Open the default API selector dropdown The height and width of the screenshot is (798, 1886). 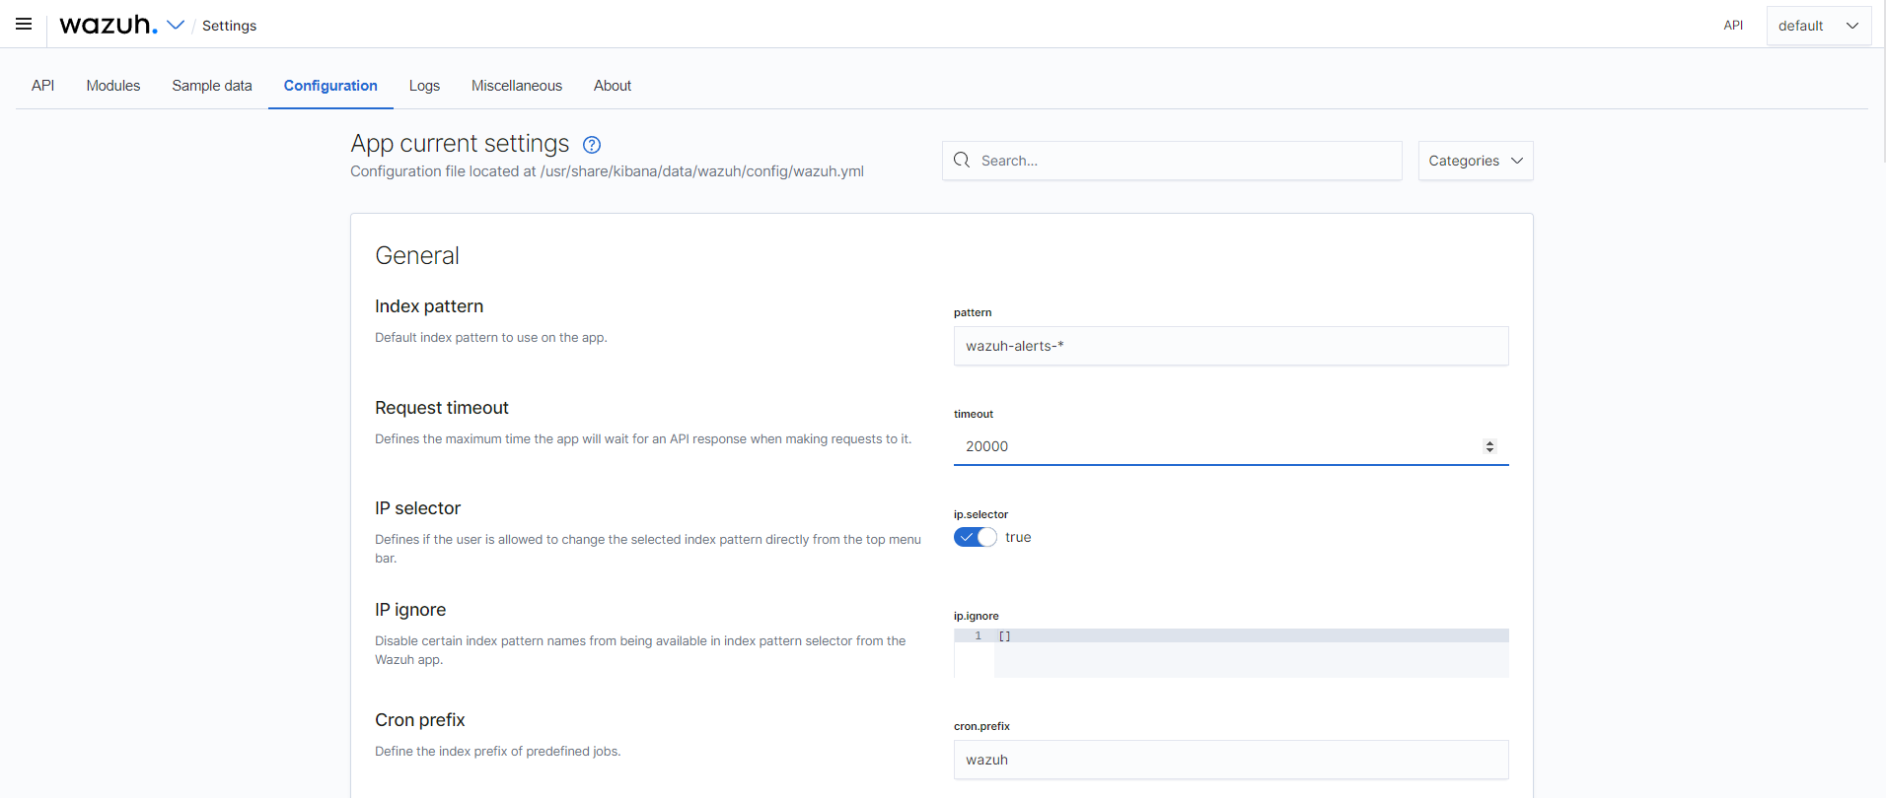tap(1819, 26)
